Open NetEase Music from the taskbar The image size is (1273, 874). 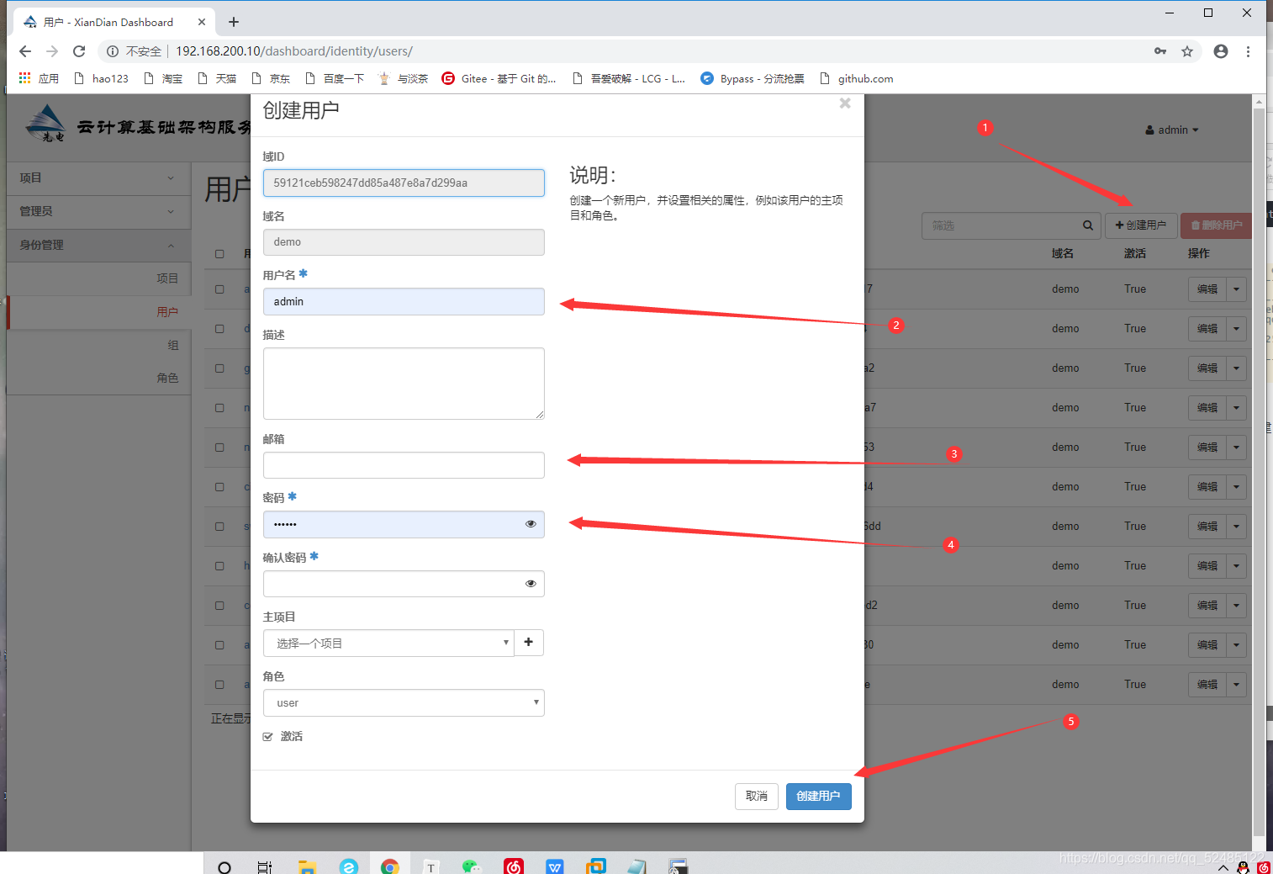pyautogui.click(x=514, y=867)
